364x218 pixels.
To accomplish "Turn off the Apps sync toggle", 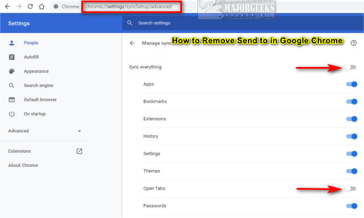I will pos(351,85).
